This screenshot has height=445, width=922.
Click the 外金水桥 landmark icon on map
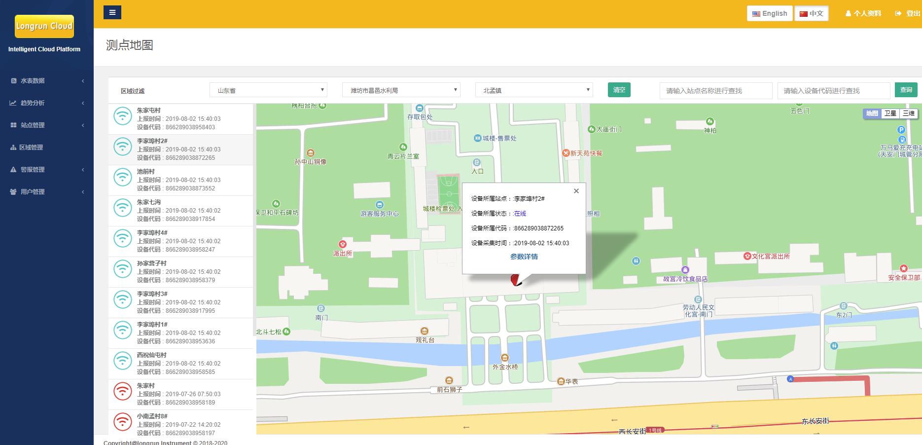[505, 358]
